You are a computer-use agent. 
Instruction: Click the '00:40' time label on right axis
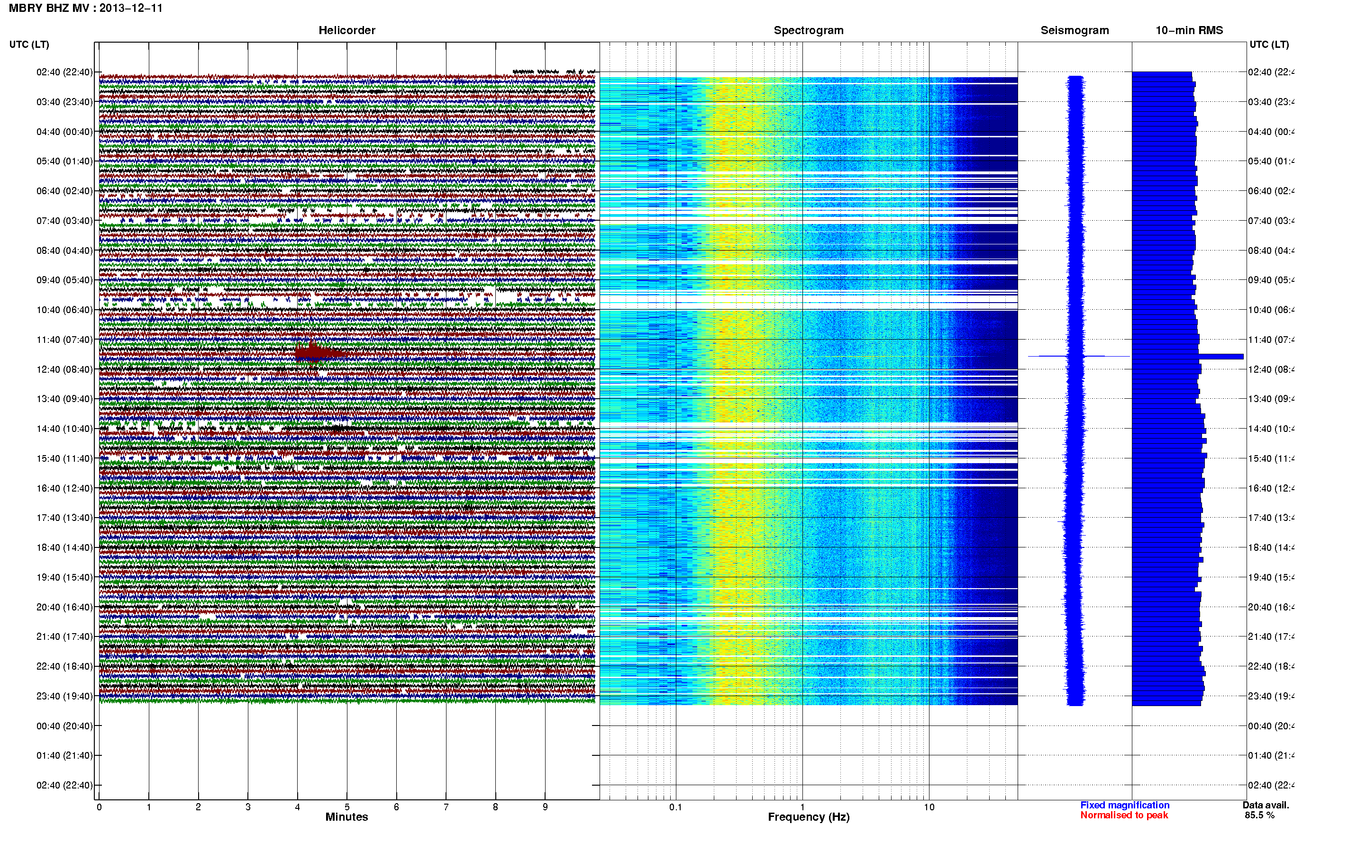pyautogui.click(x=1271, y=726)
